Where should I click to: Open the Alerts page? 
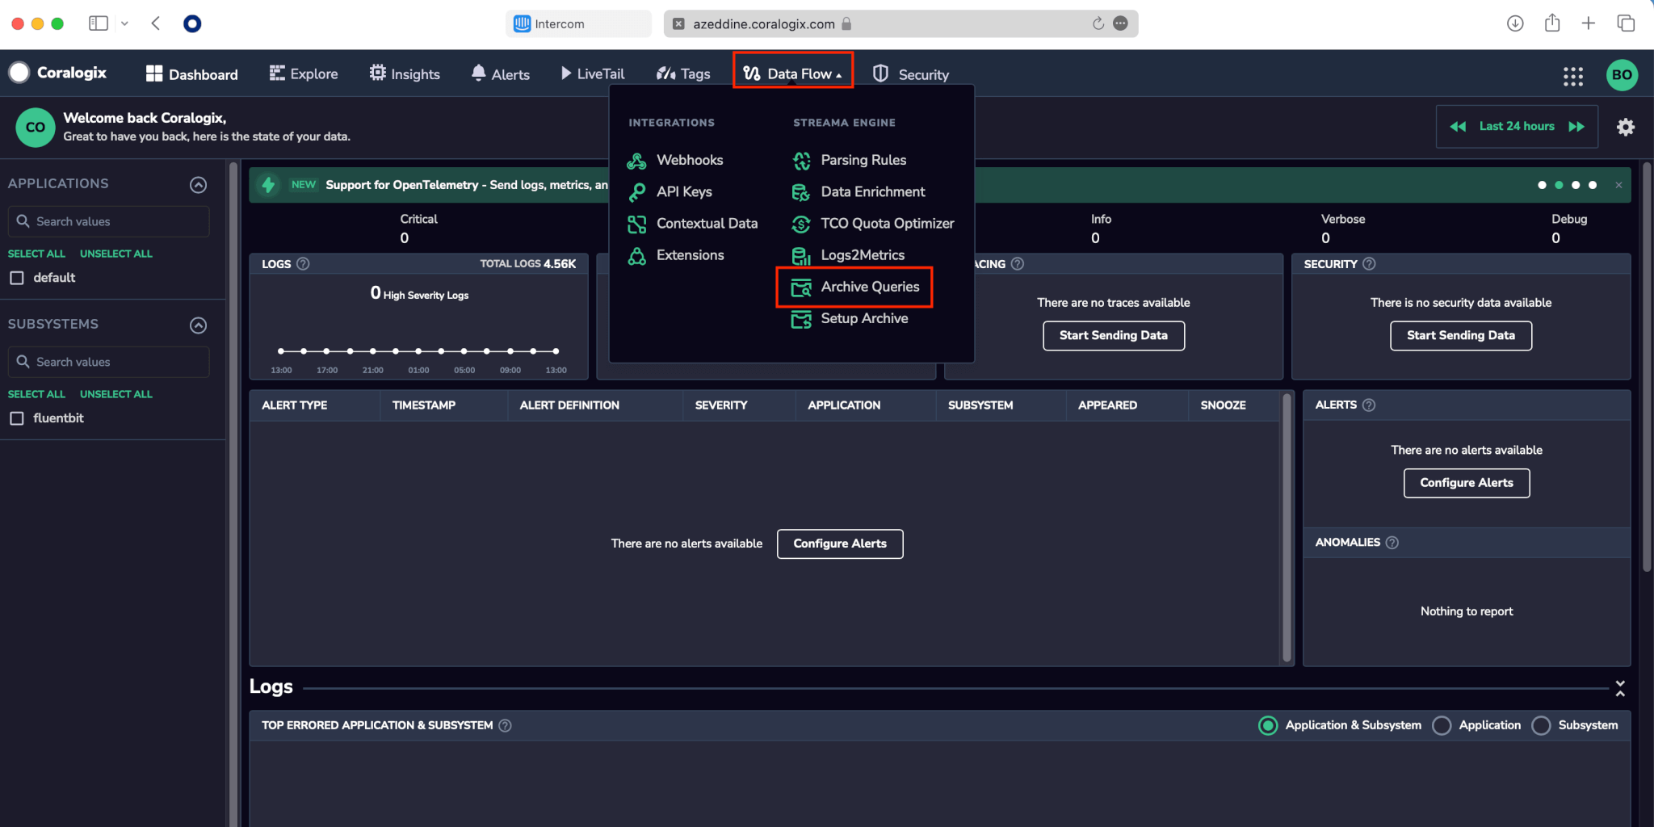tap(501, 73)
